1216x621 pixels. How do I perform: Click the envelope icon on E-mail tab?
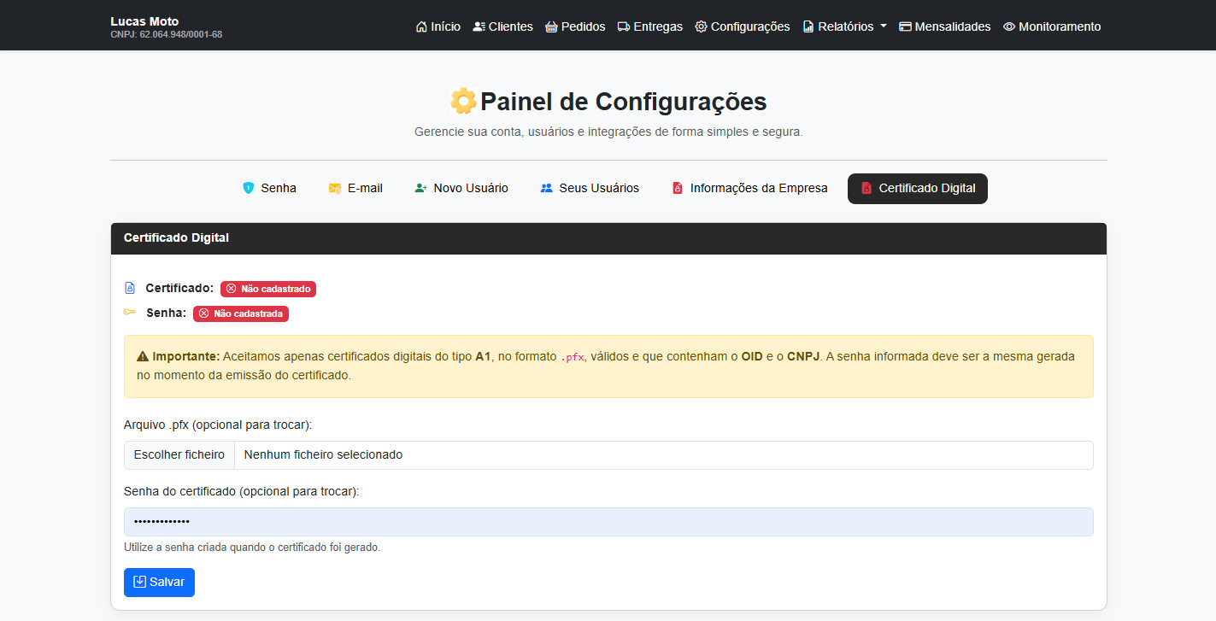pos(335,188)
